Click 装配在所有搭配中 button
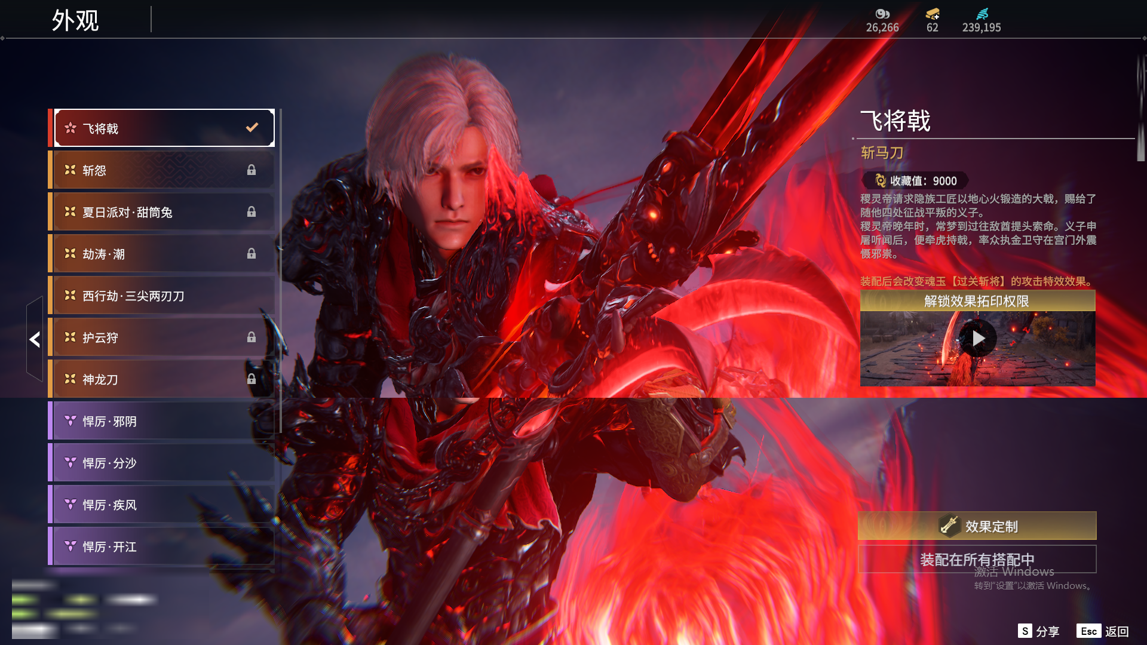The image size is (1147, 645). click(x=977, y=560)
